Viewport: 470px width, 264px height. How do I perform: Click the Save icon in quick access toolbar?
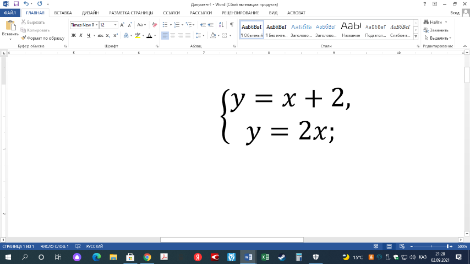pyautogui.click(x=16, y=4)
